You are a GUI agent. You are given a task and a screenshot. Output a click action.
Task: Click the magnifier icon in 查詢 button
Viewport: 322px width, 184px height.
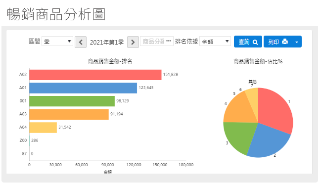point(255,42)
